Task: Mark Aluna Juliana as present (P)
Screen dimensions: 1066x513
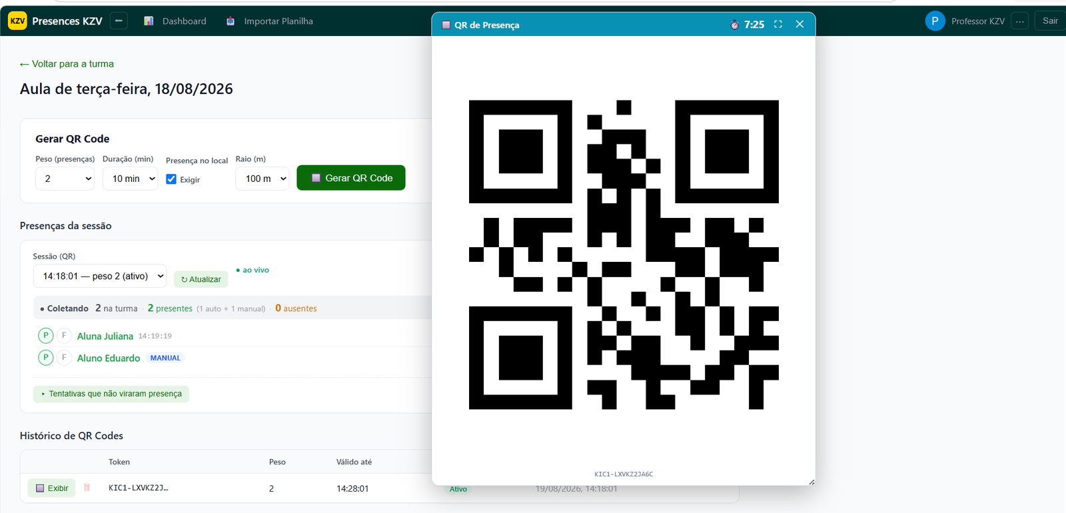Action: coord(46,336)
